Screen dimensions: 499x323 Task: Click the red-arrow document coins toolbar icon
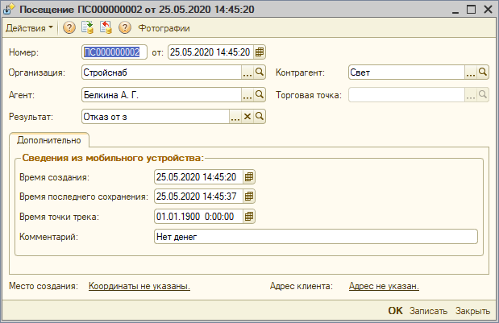pos(106,27)
